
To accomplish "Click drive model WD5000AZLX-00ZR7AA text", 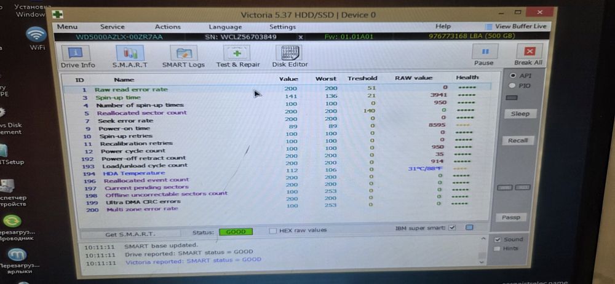I will click(119, 37).
